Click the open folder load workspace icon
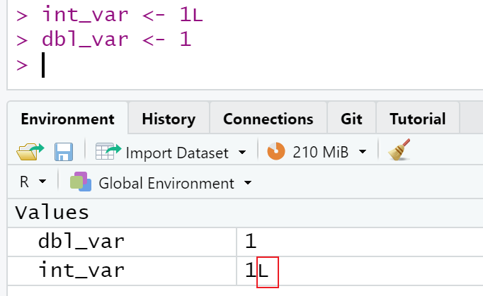 [30, 152]
